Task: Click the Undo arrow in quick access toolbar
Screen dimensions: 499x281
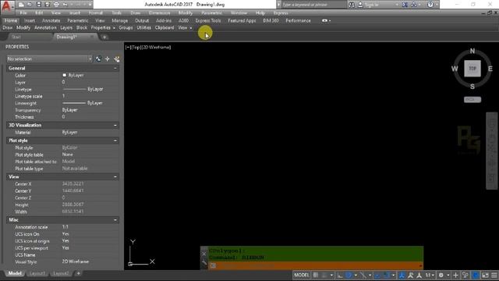Action: pyautogui.click(x=65, y=5)
